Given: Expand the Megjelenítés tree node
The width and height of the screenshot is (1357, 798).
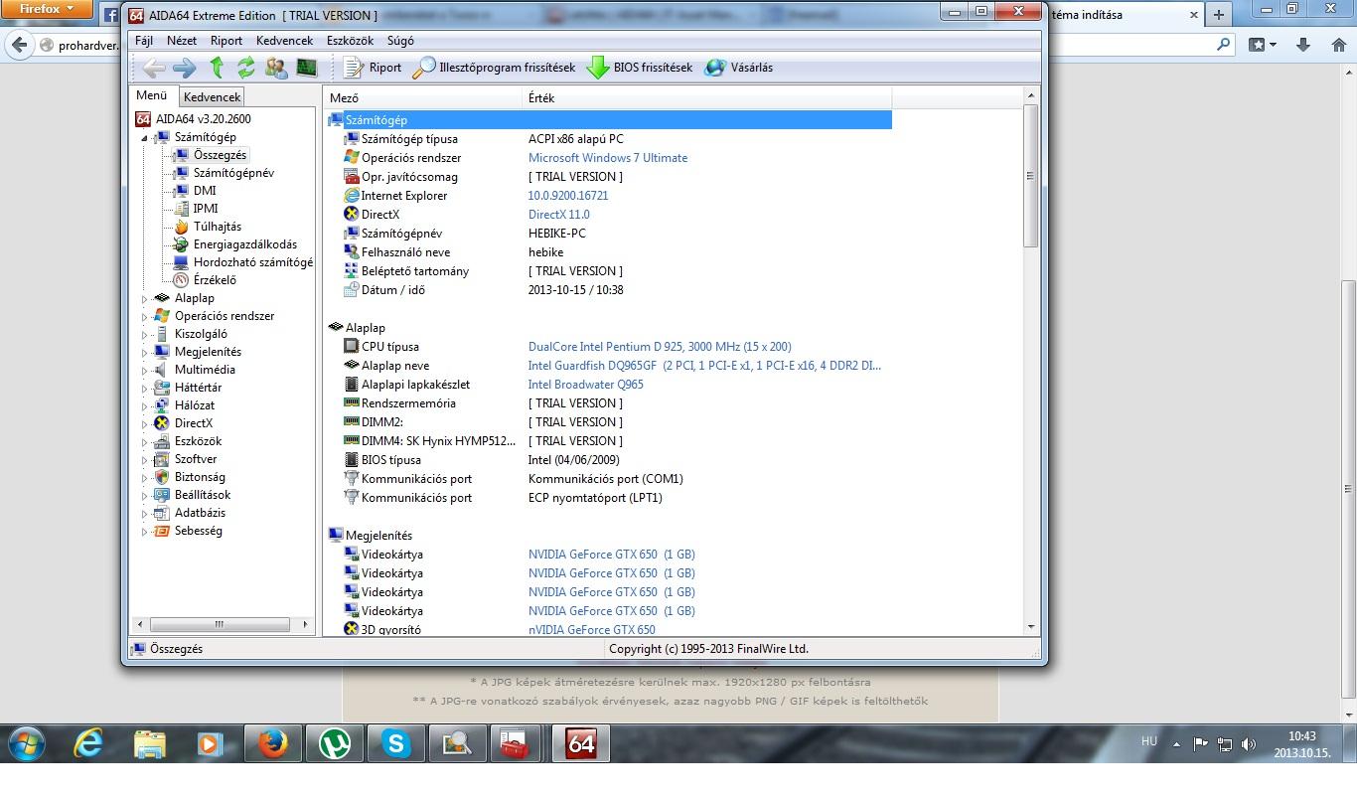Looking at the screenshot, I should point(144,352).
